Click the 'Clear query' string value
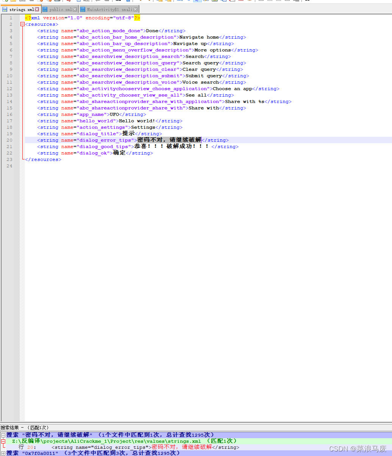The width and height of the screenshot is (392, 456). (x=199, y=69)
